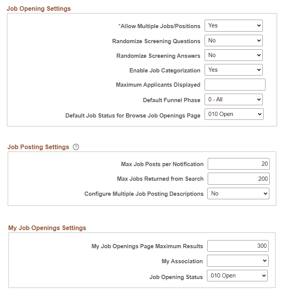Click the My Association label
Screen dimensions: 284x296
click(182, 261)
